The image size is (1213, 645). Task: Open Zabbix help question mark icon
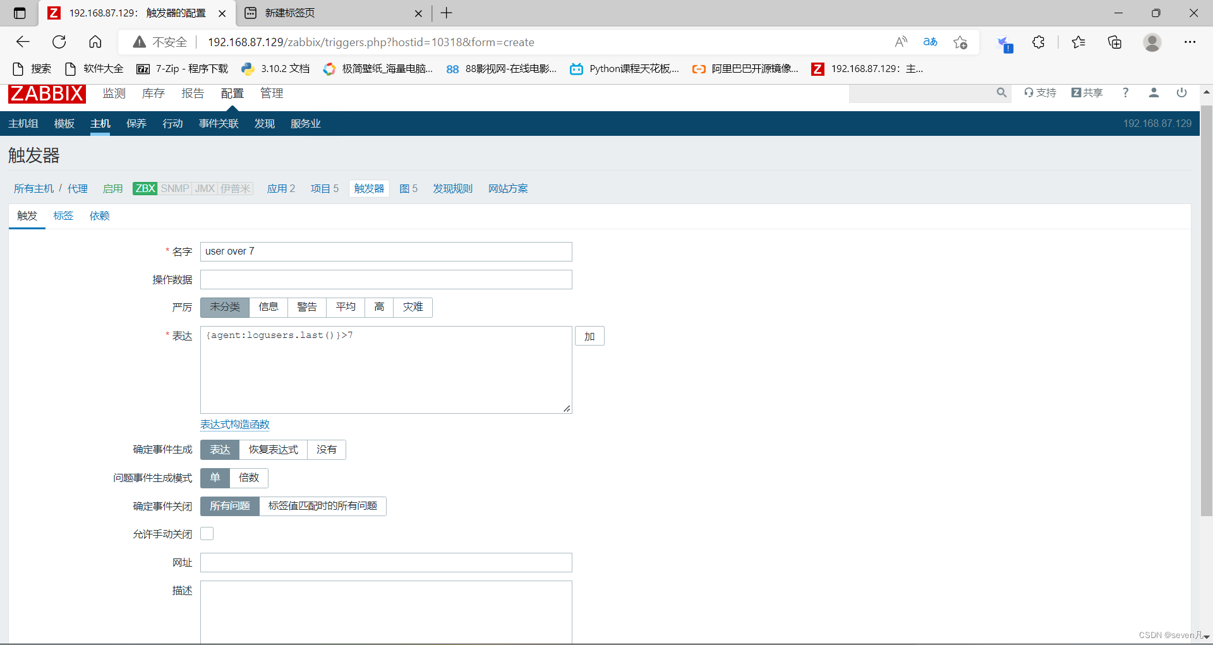pyautogui.click(x=1125, y=93)
